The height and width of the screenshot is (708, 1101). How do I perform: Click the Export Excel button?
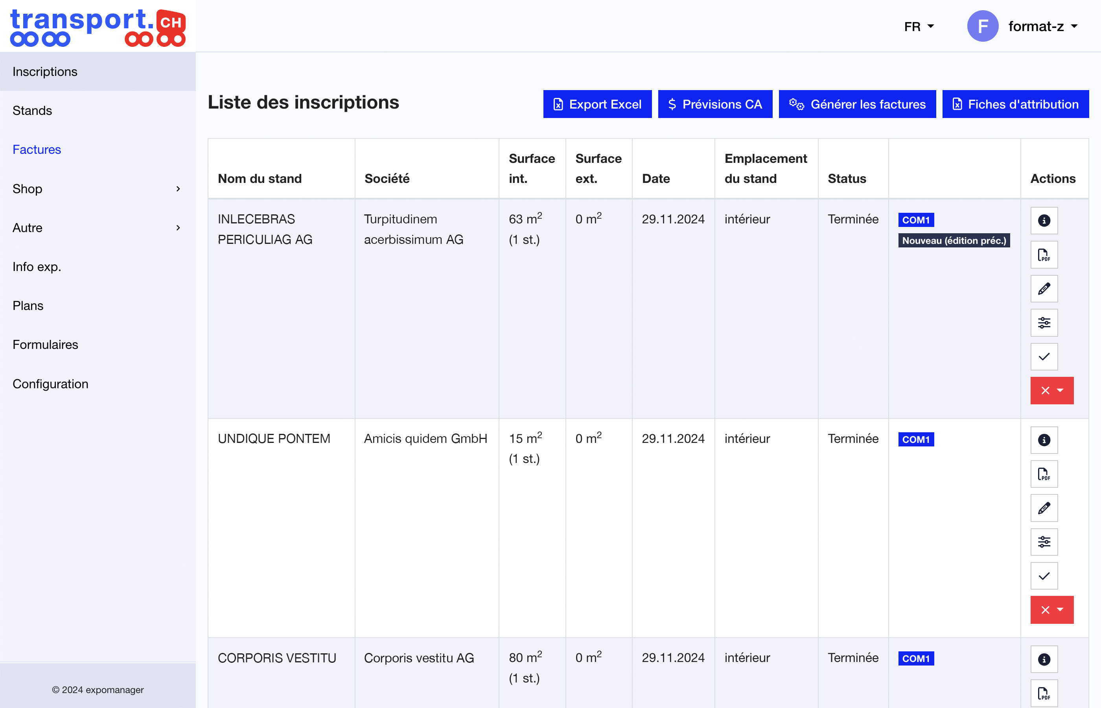tap(597, 104)
